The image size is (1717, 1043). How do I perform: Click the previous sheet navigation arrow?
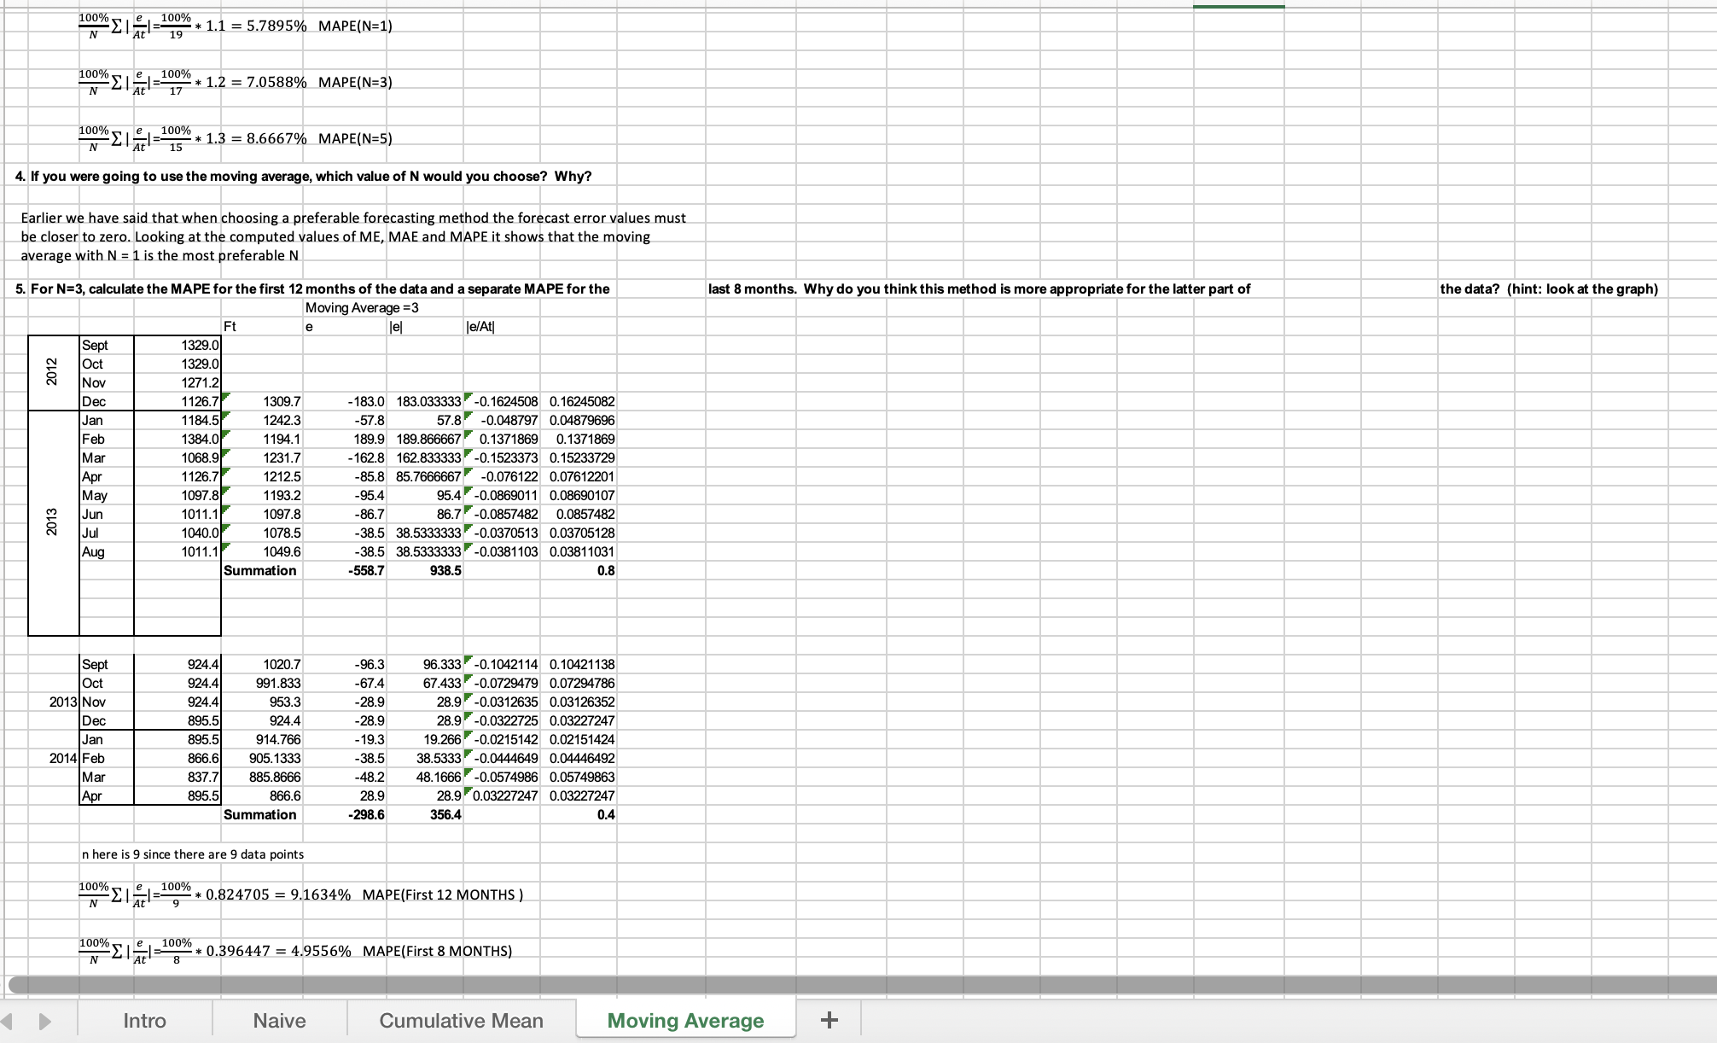[8, 1021]
